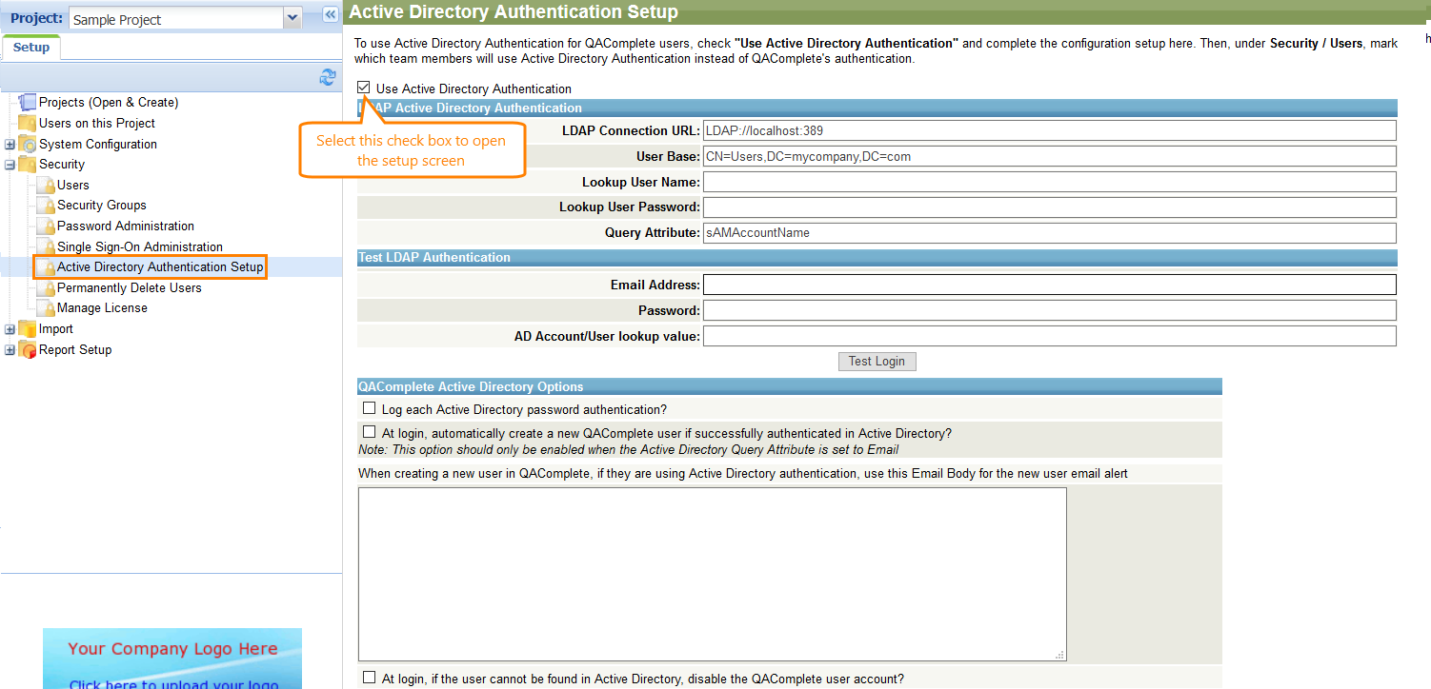The image size is (1431, 689).
Task: Expand the Import tree node
Action: click(x=10, y=329)
